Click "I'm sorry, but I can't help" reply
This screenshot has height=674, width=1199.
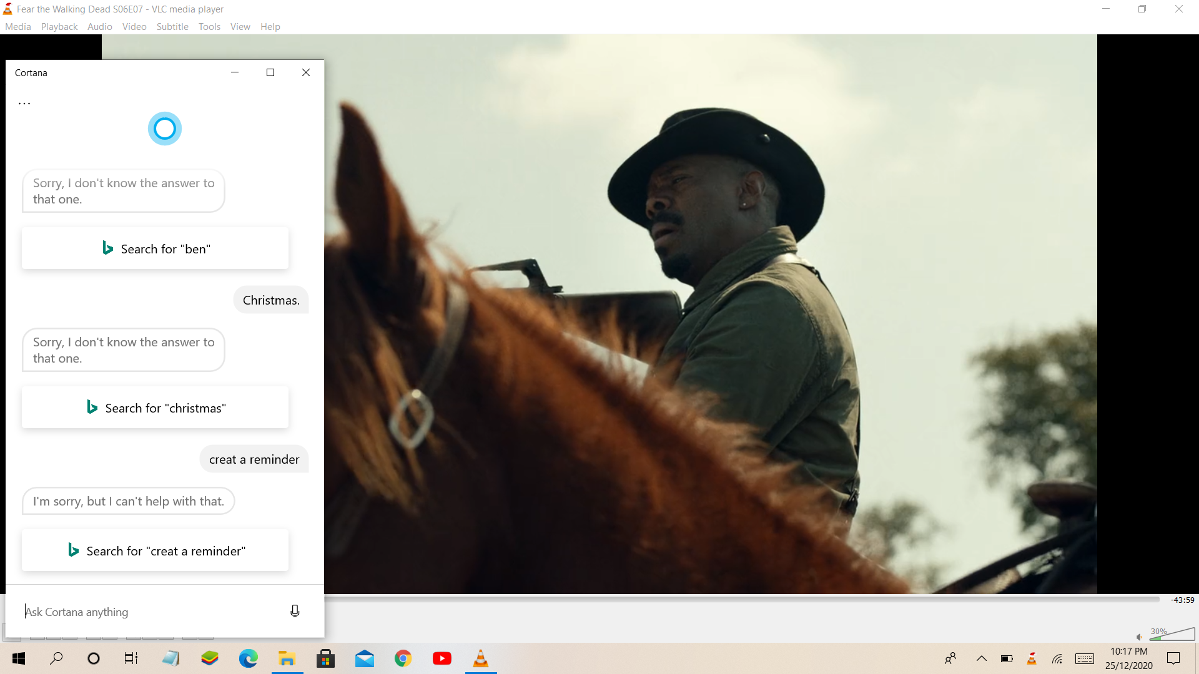pos(129,501)
